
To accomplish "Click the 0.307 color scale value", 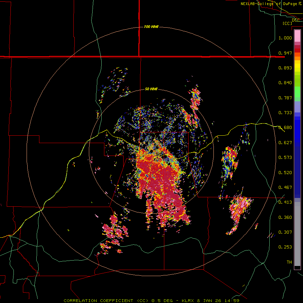I will pyautogui.click(x=285, y=232).
